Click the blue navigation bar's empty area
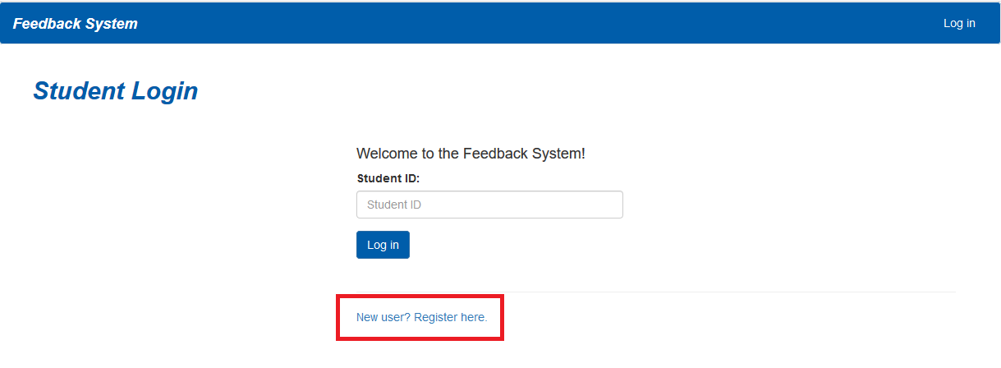1001x368 pixels. [534, 24]
